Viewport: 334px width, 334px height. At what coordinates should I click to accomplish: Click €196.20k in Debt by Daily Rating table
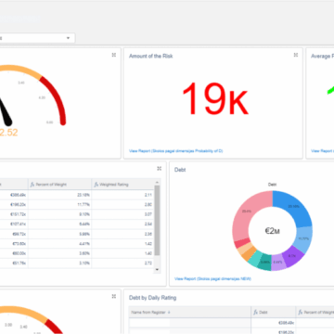(x=286, y=332)
